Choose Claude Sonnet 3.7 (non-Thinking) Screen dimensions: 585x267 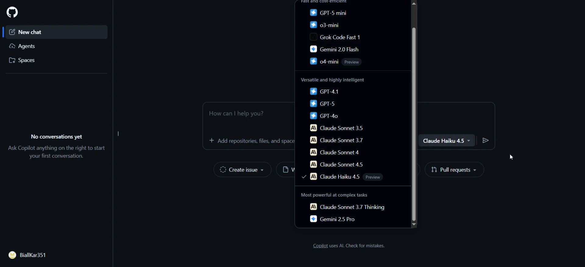(x=353, y=140)
